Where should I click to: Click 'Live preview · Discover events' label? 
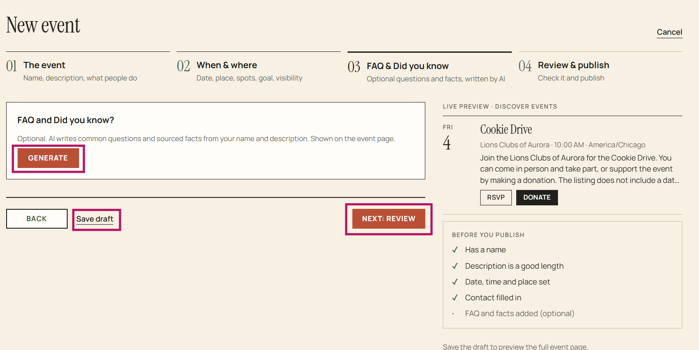tap(500, 106)
